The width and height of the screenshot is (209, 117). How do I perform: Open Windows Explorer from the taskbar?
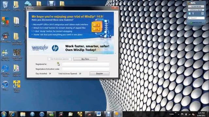(x=23, y=114)
